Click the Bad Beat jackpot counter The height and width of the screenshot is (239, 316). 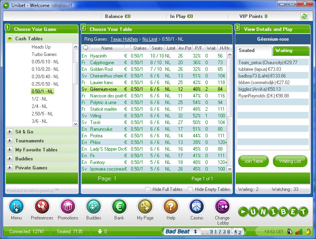[x=203, y=232]
